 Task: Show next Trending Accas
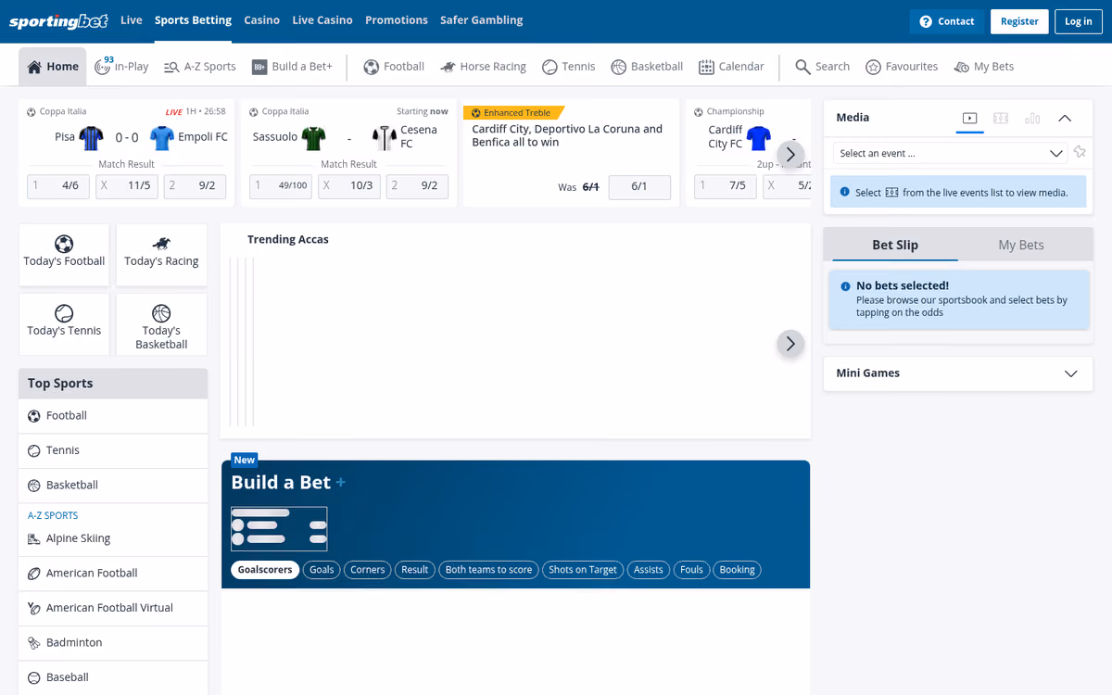790,344
